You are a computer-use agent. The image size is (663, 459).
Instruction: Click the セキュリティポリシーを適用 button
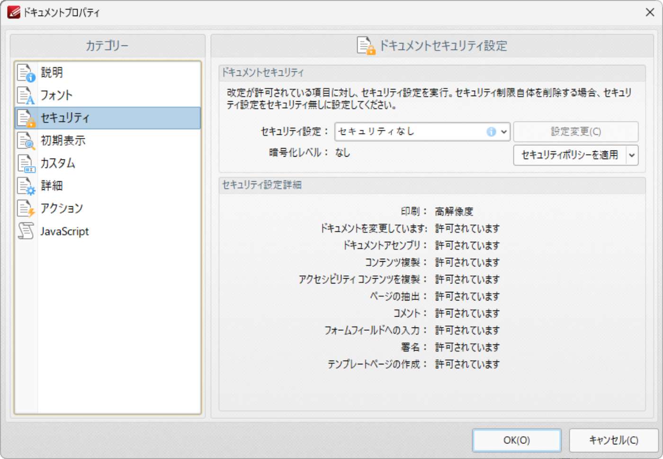click(x=570, y=155)
